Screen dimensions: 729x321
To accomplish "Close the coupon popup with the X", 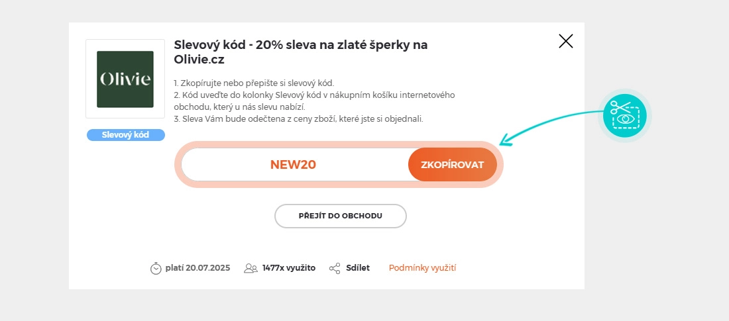I will (565, 41).
